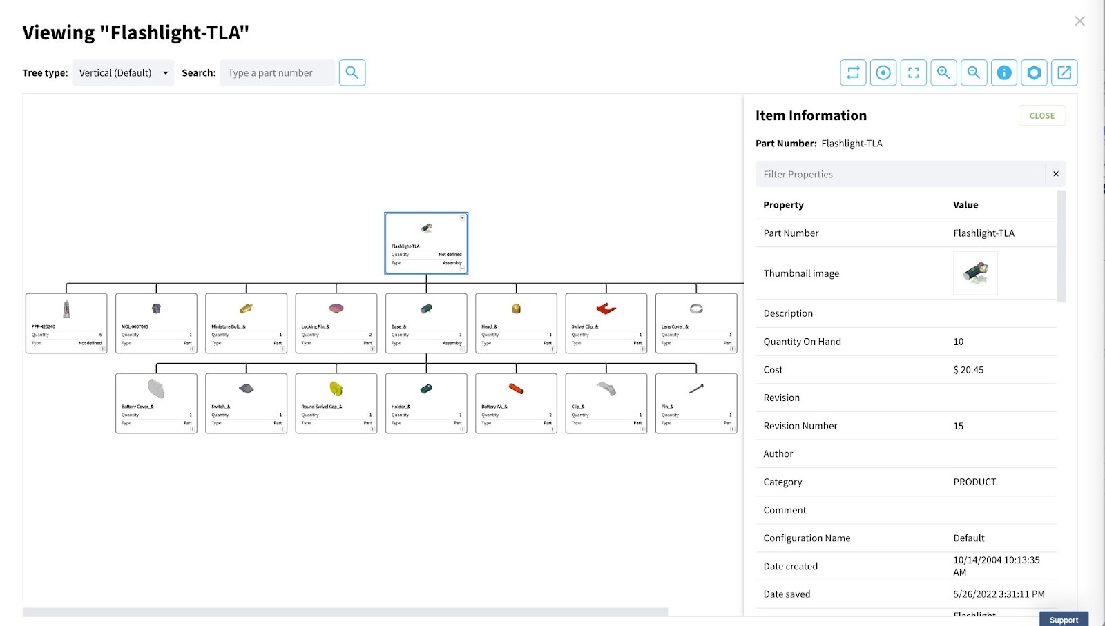Screen dimensions: 1105x626
Task: Click the Date created value "10/14/2004 10:13:35 AM"
Action: 996,566
